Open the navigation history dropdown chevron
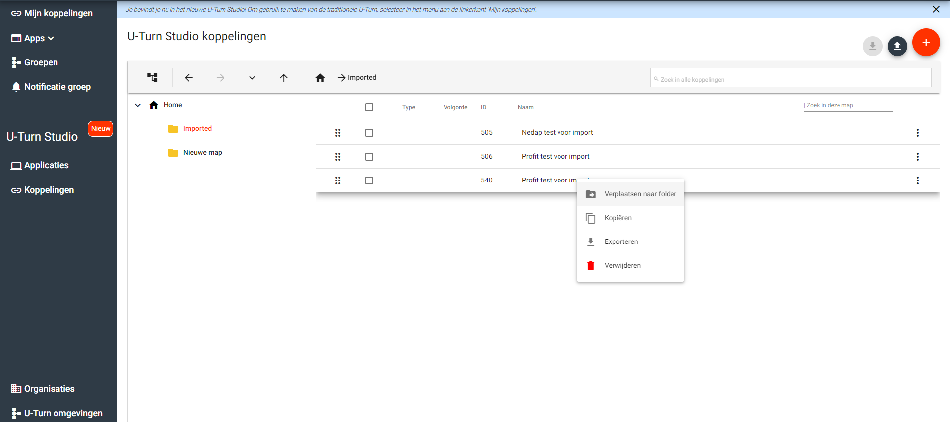The width and height of the screenshot is (950, 422). (x=252, y=78)
